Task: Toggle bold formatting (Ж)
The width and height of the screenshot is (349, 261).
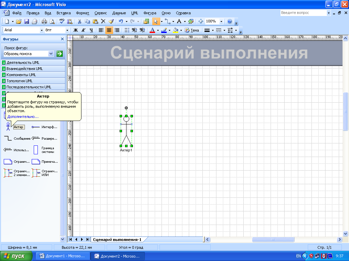Action: tap(76, 30)
